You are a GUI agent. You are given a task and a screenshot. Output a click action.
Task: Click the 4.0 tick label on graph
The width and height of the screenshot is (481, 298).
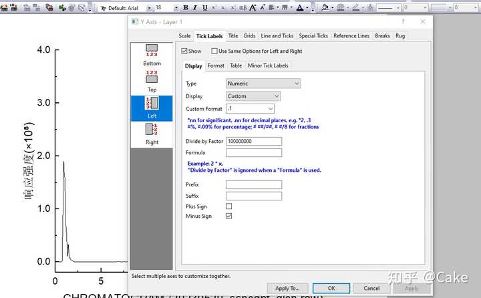(x=43, y=49)
